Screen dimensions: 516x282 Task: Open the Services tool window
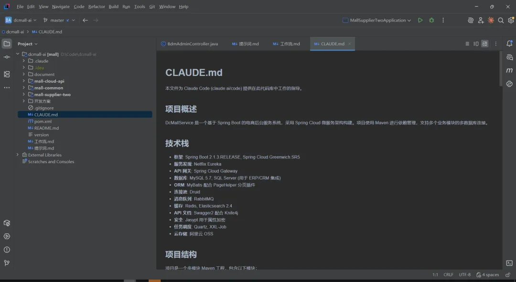7,223
